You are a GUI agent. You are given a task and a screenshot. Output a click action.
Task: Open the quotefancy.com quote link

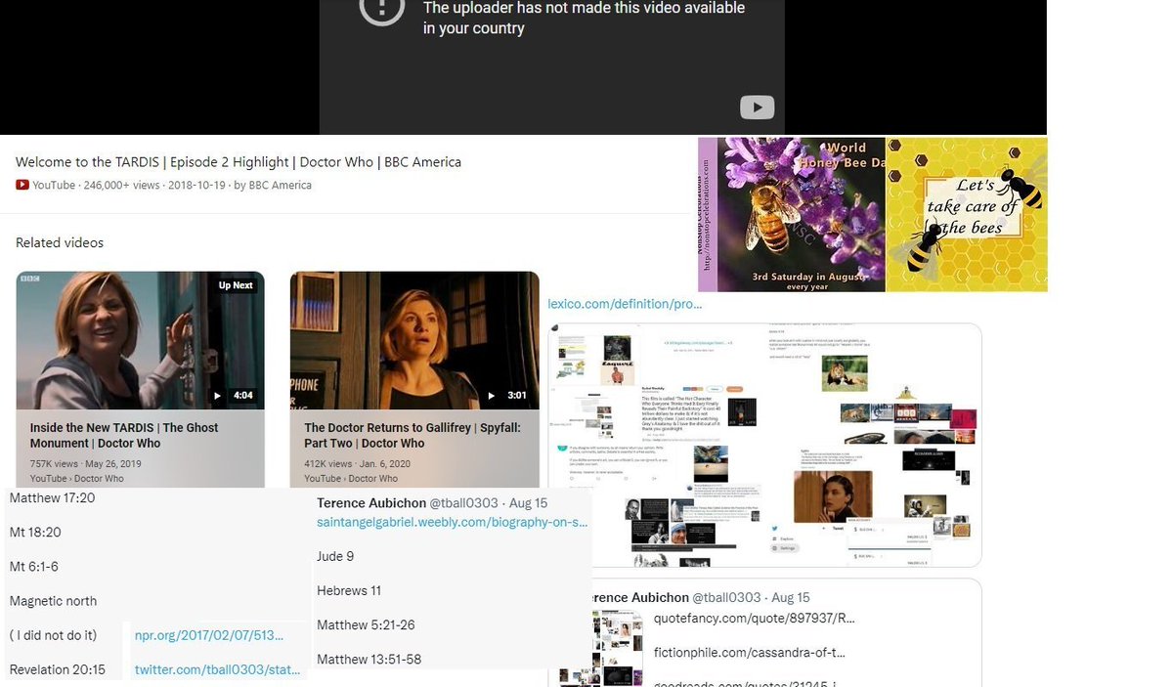point(755,619)
